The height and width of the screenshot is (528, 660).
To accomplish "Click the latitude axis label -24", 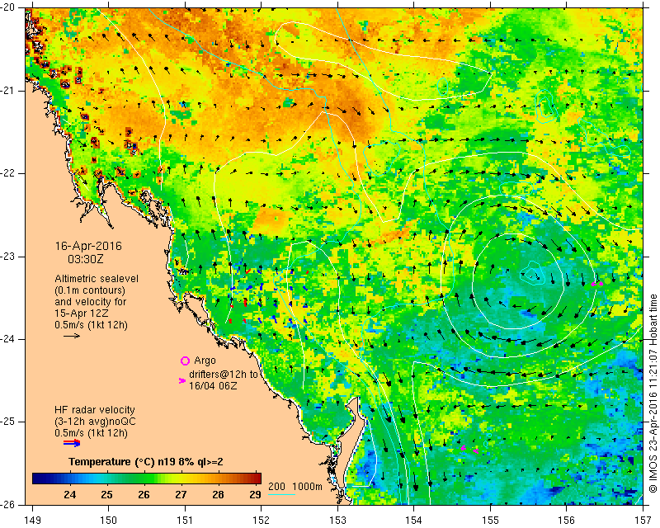I will [8, 339].
